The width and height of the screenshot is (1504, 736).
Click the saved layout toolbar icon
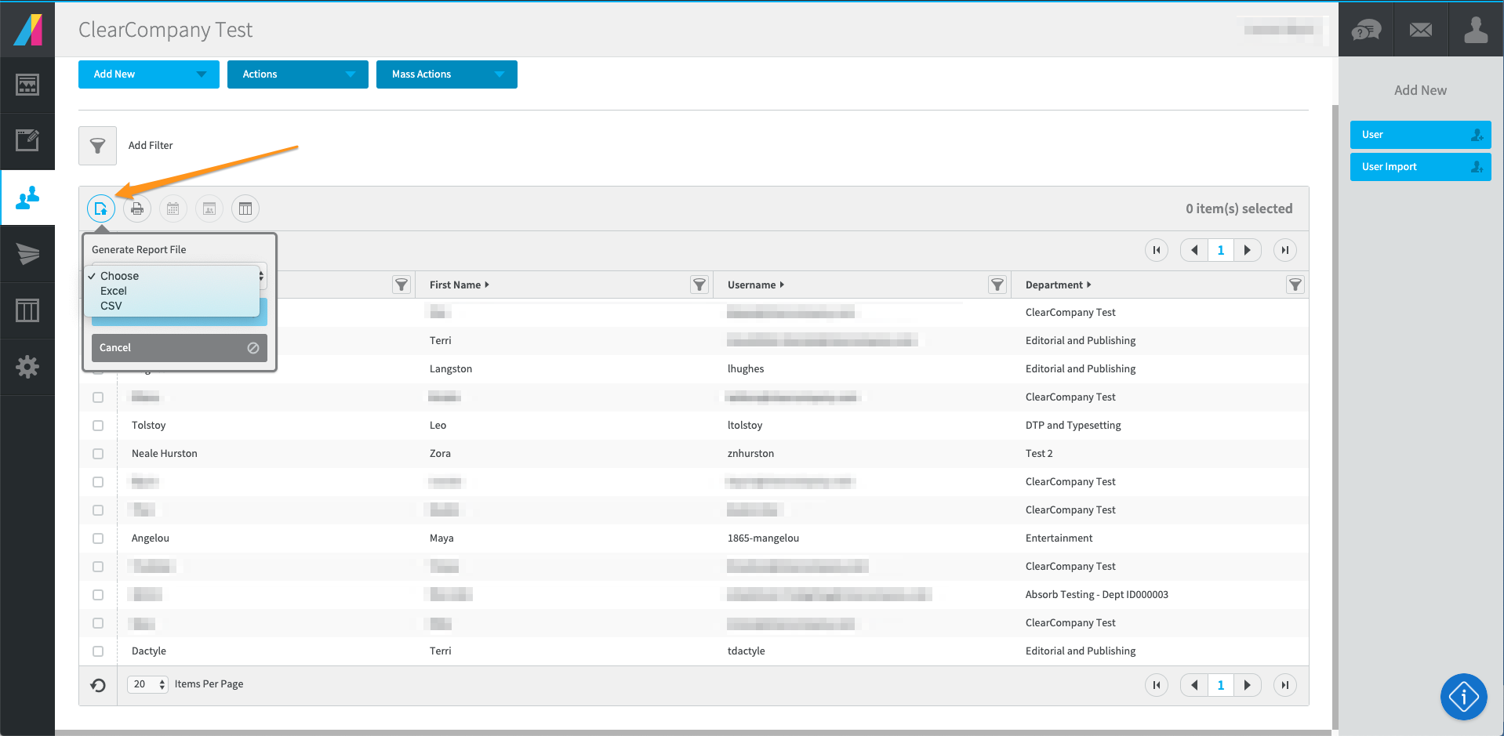(209, 208)
